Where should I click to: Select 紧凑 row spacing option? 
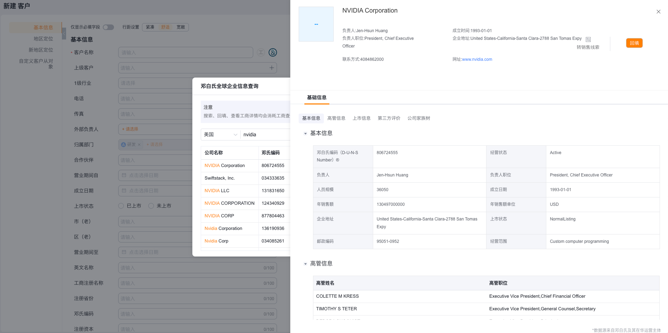tap(150, 27)
